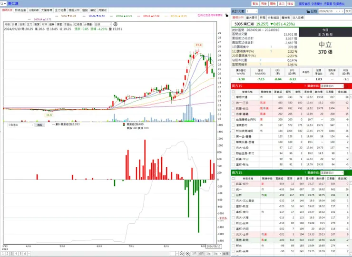Viewport: 352px width, 257px height.
Task: Tick the checkbox for 摩根大通 row
Action: click(x=234, y=97)
